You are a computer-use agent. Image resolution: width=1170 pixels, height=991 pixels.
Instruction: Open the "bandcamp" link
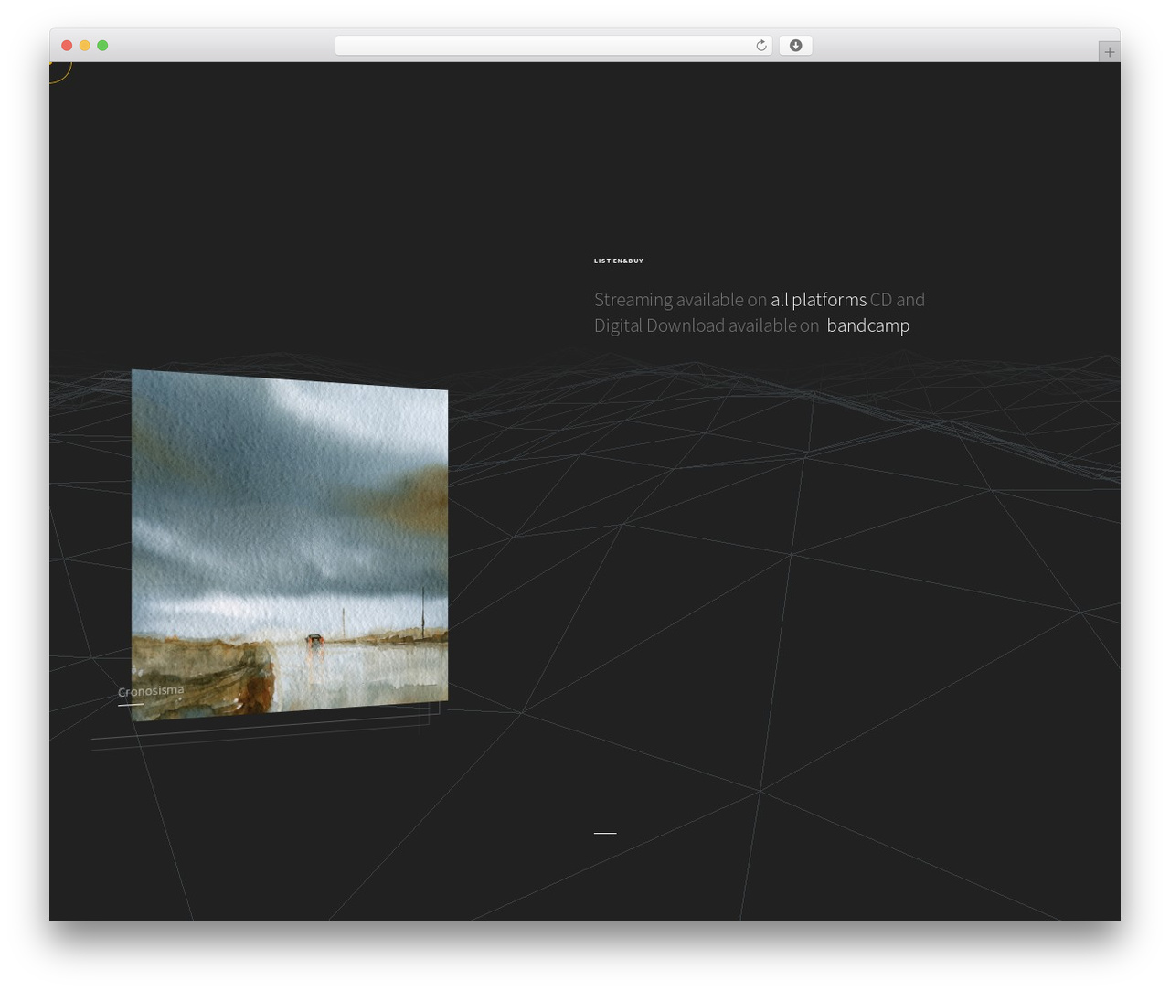[x=867, y=325]
